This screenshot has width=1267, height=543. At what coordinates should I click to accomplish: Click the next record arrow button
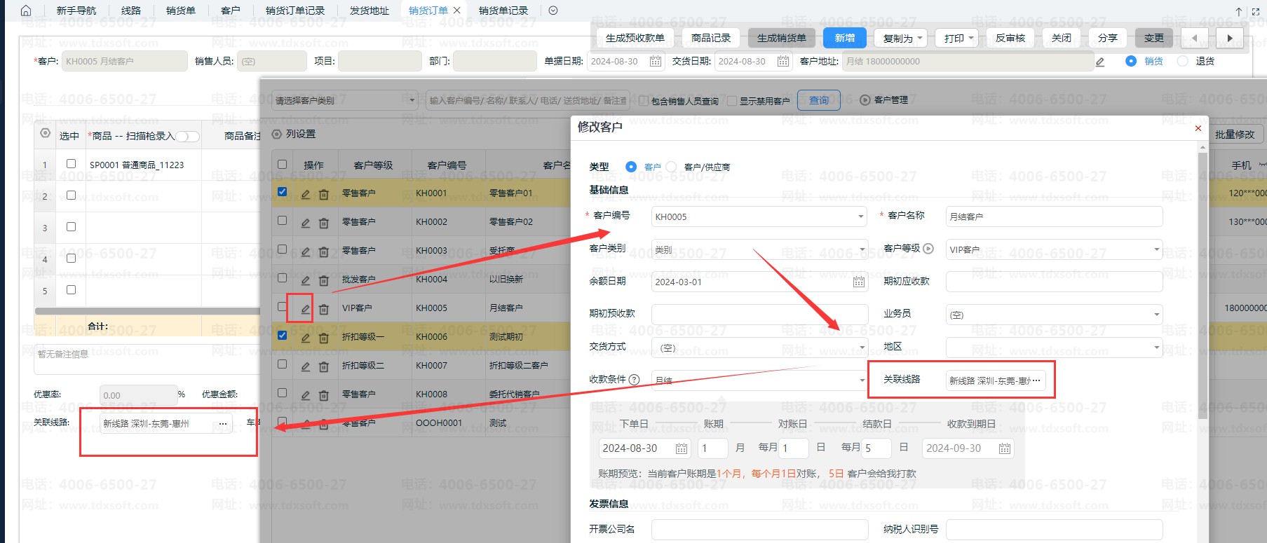[1229, 38]
